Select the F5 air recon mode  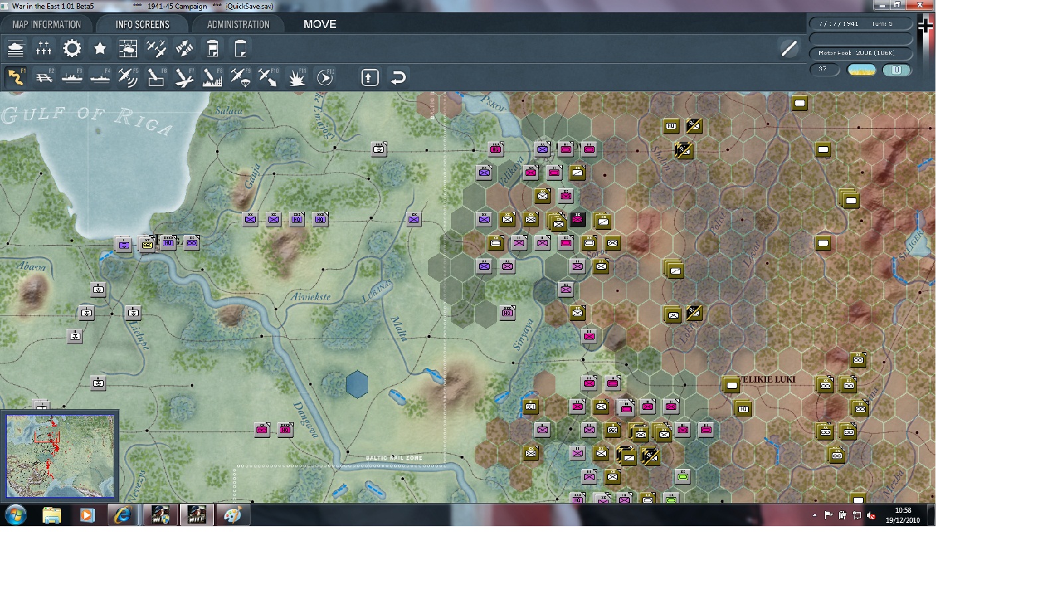tap(128, 77)
